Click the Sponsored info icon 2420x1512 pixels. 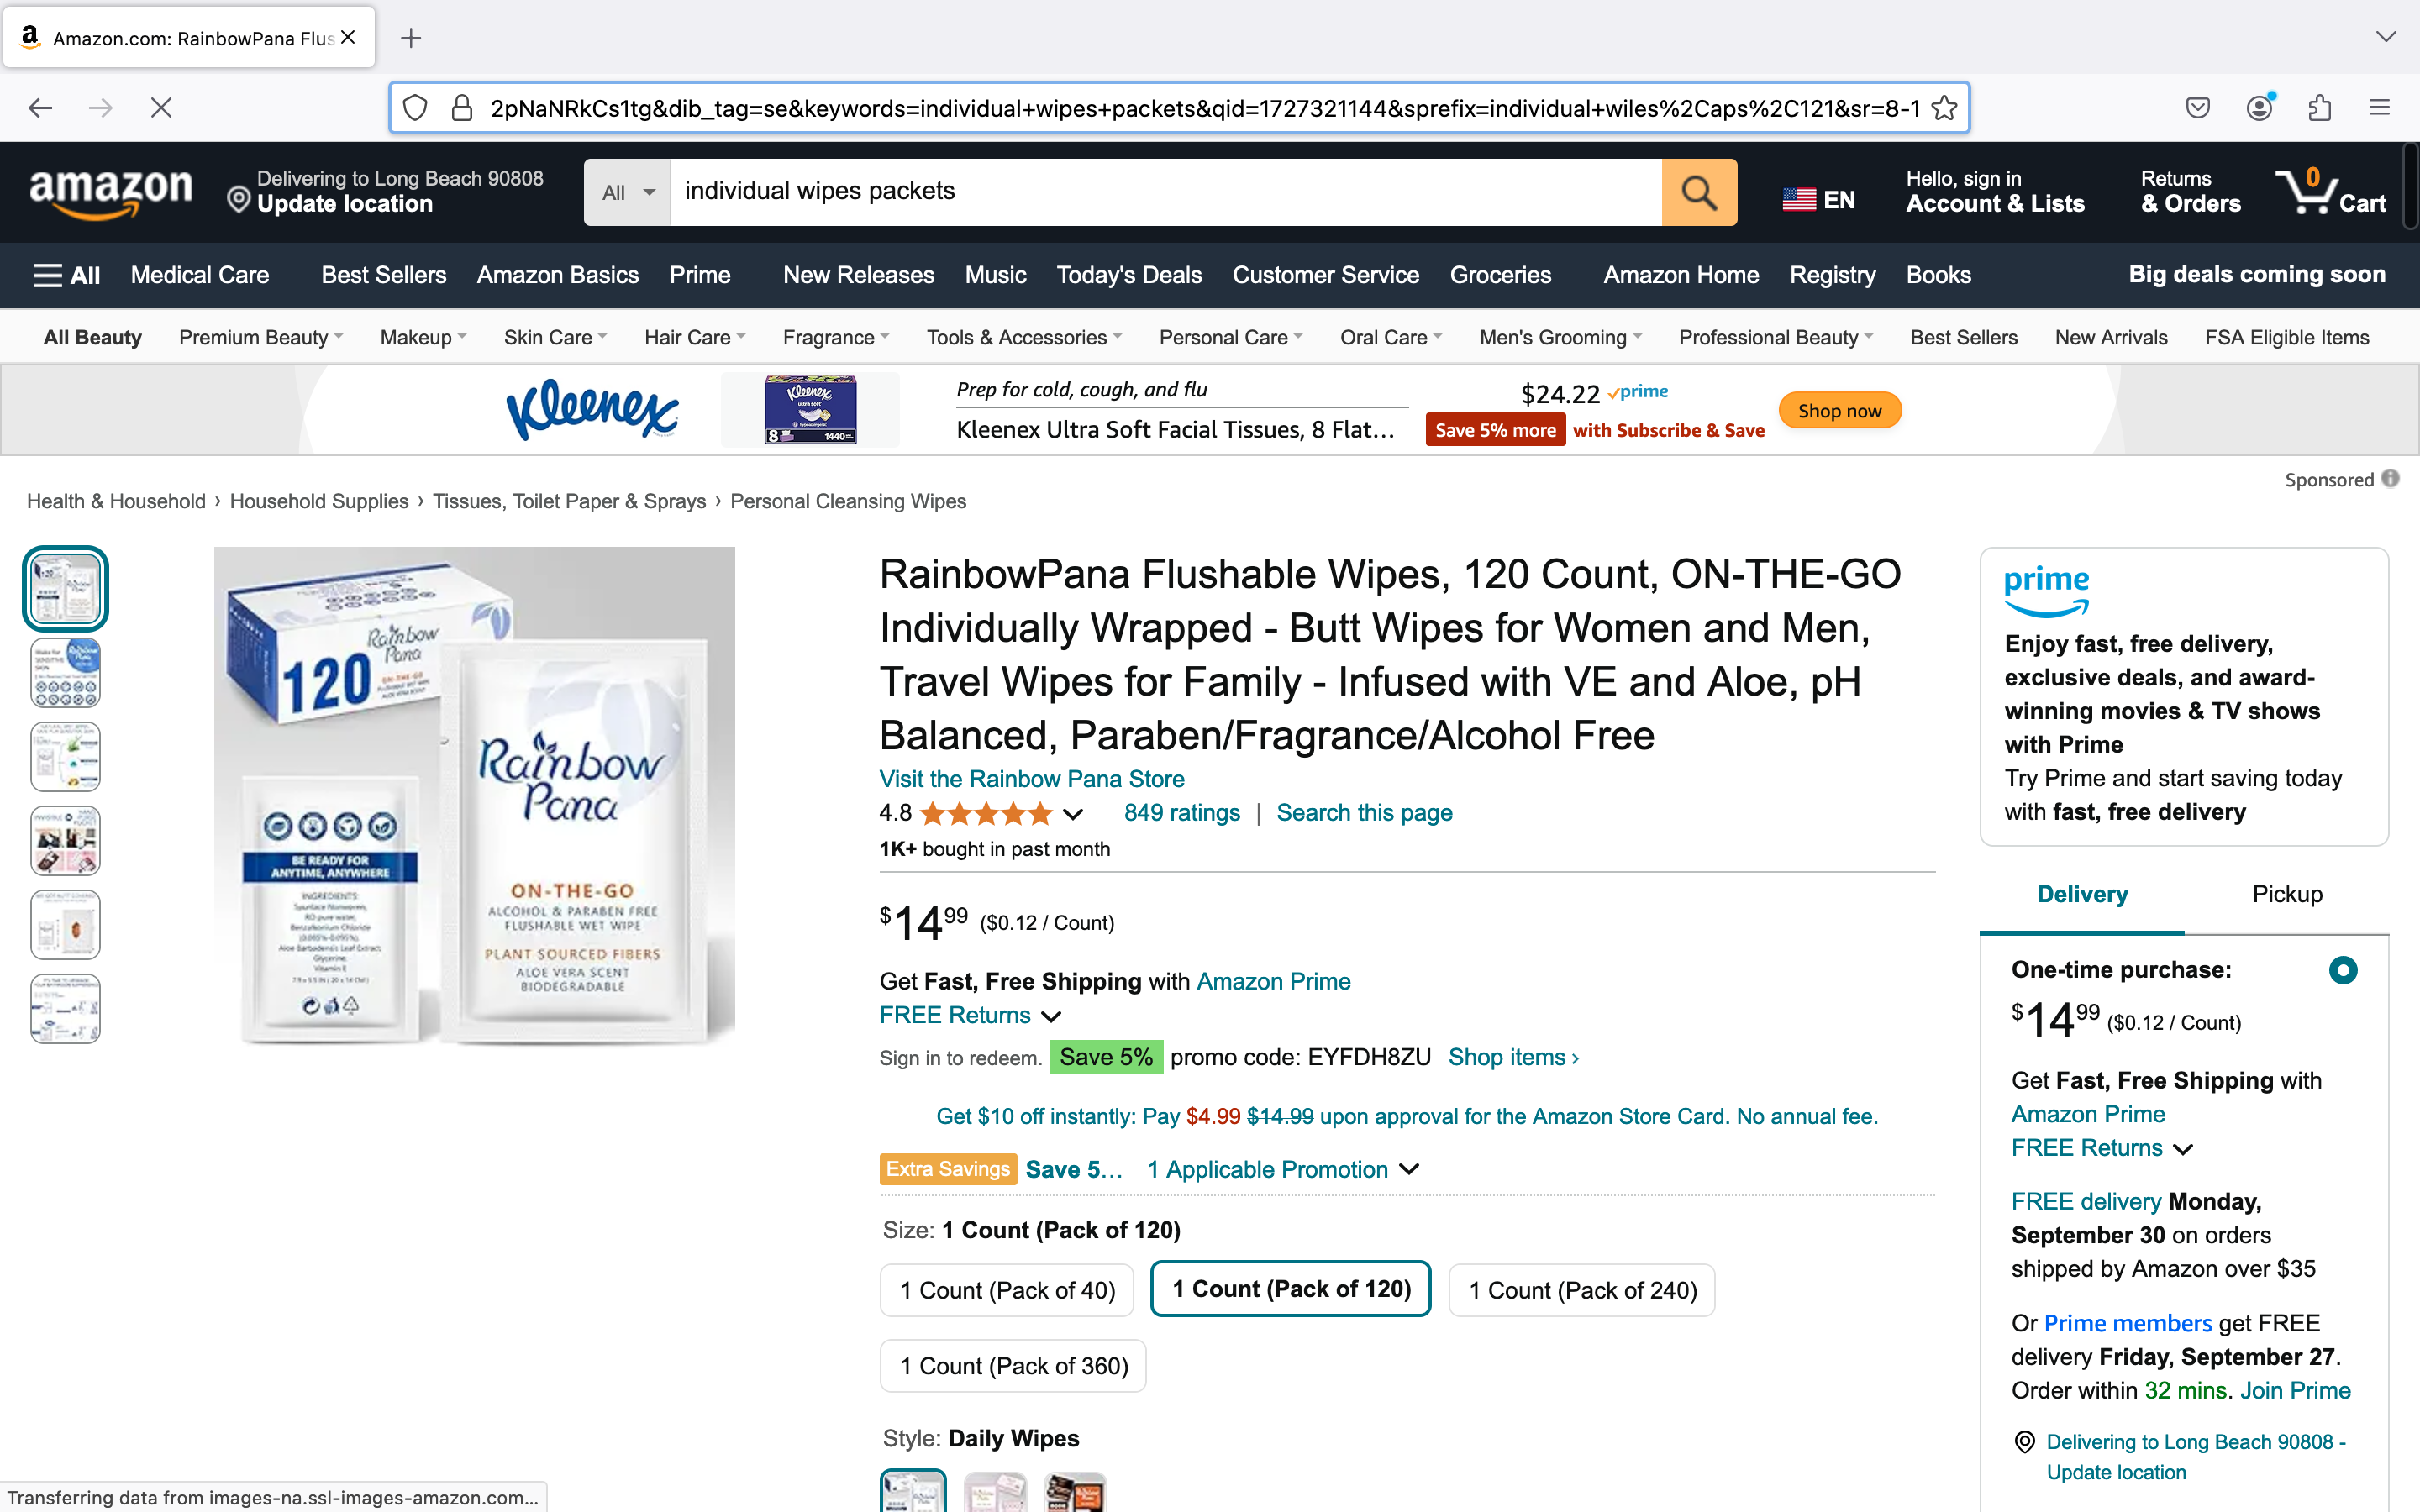pos(2391,479)
